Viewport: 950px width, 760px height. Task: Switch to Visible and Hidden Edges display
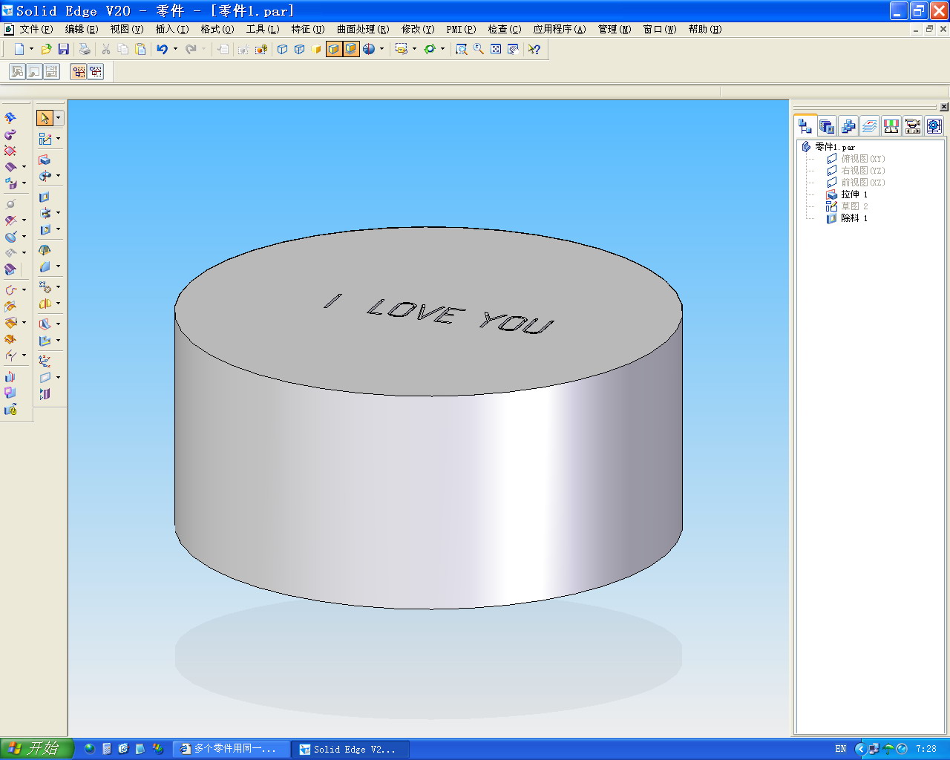pos(300,49)
